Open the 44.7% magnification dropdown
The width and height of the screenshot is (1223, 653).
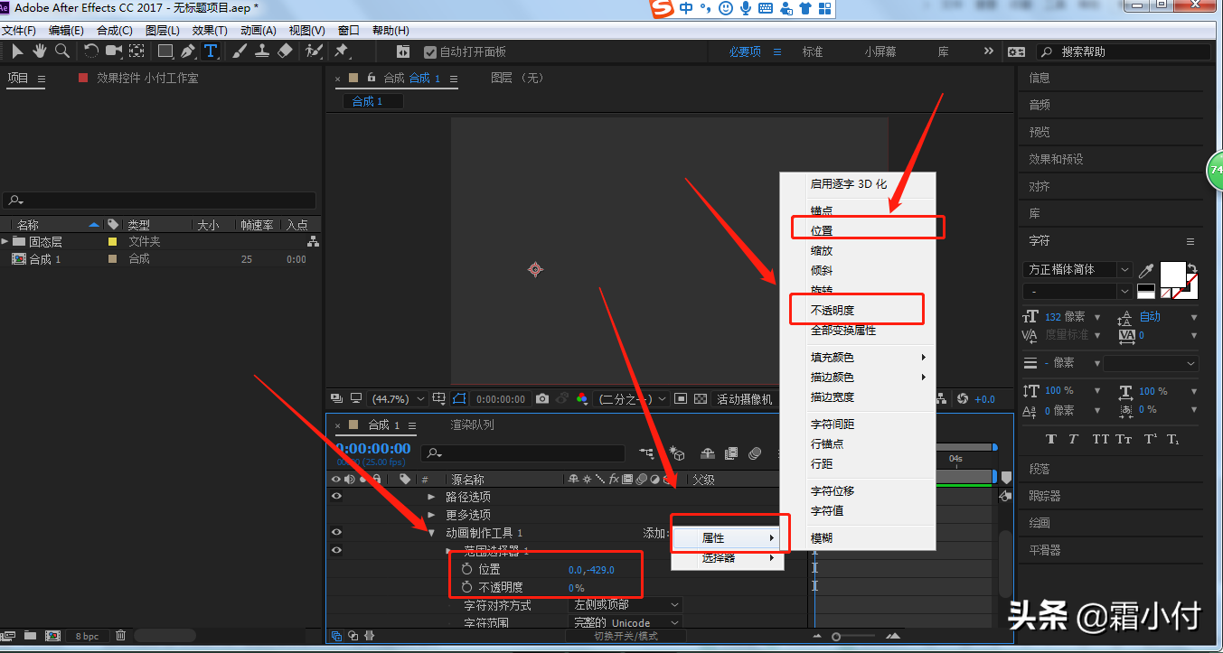tap(398, 398)
